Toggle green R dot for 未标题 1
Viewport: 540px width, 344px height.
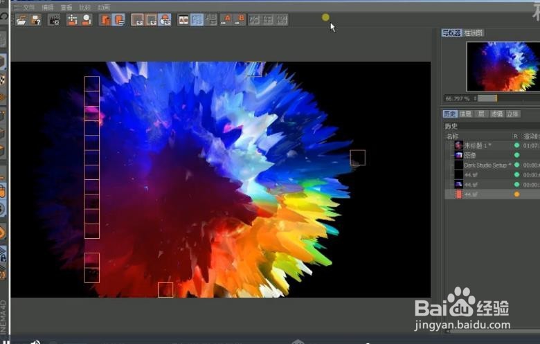[x=516, y=145]
